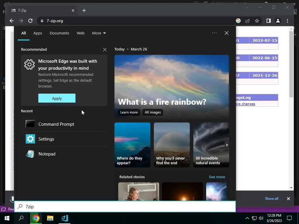Show hidden system tray icons
The height and width of the screenshot is (224, 299).
(x=247, y=218)
